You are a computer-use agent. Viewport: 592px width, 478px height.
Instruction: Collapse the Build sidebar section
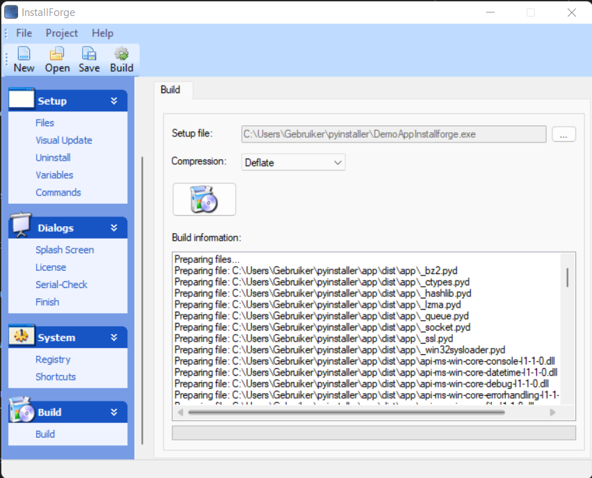pos(114,413)
